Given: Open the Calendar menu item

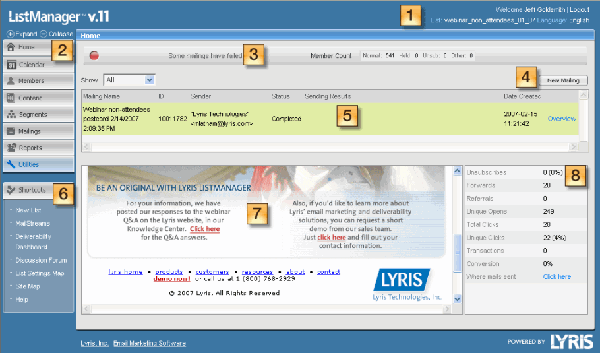Looking at the screenshot, I should pyautogui.click(x=38, y=64).
